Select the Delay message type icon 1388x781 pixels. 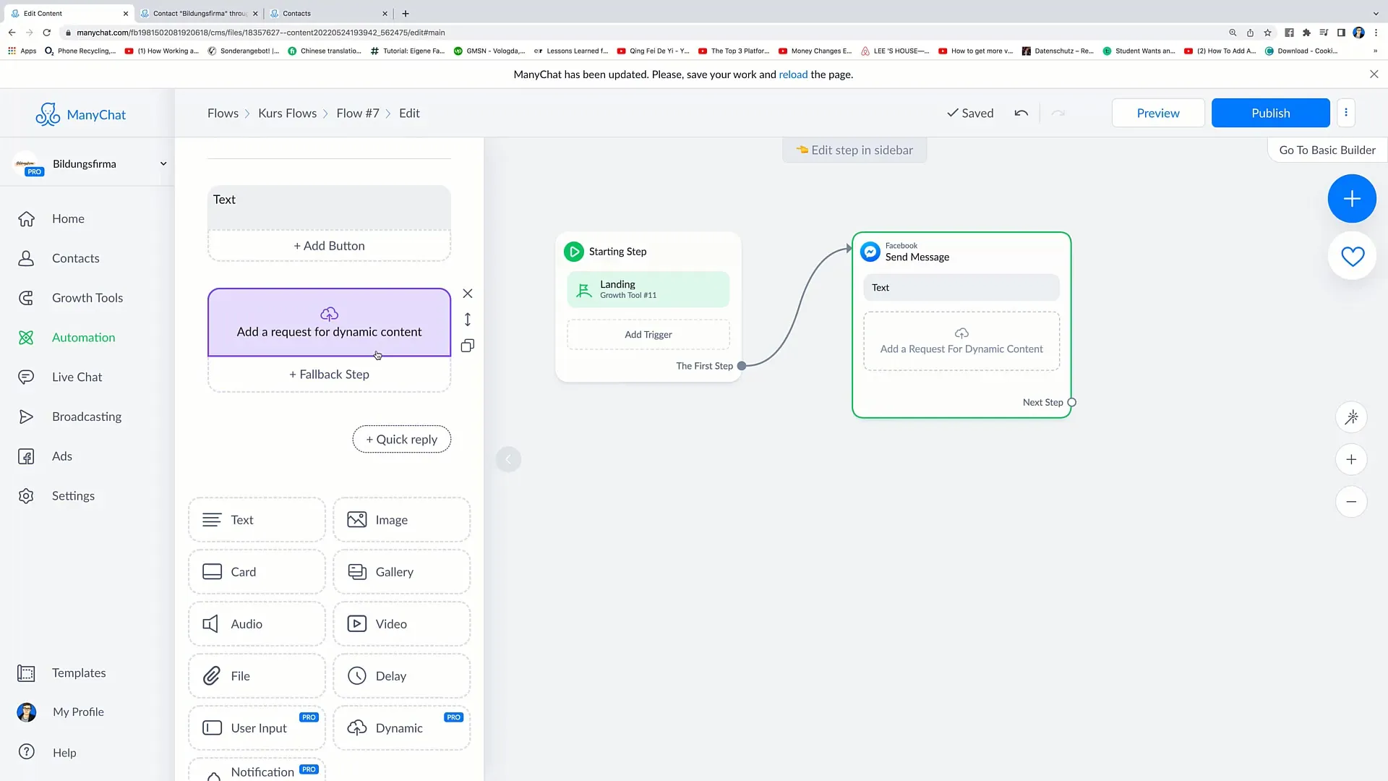358,676
